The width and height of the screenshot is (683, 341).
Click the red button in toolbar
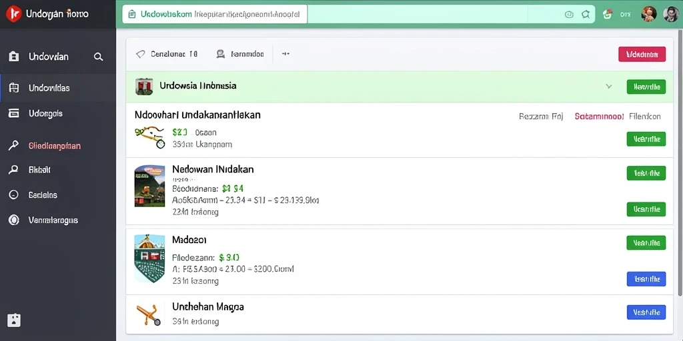click(x=642, y=54)
